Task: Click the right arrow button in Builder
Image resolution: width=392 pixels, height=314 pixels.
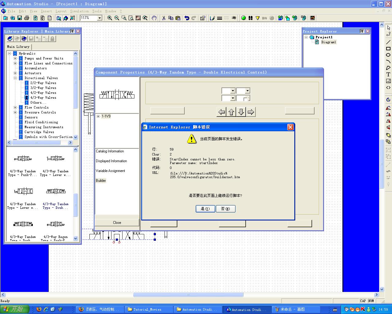Action: (x=251, y=112)
